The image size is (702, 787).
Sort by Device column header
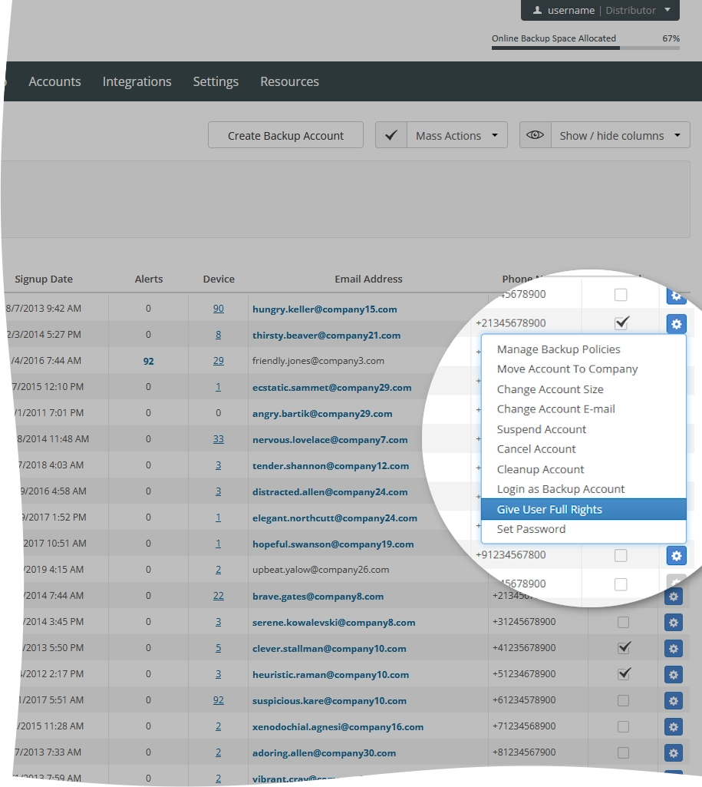pyautogui.click(x=219, y=279)
